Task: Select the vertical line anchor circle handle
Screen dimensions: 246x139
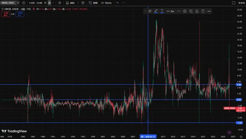Action: coord(148,122)
